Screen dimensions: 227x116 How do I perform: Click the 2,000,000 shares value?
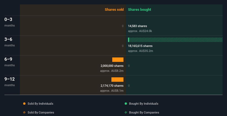(x=112, y=66)
